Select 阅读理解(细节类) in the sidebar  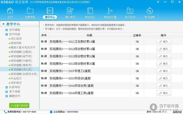pos(21,56)
